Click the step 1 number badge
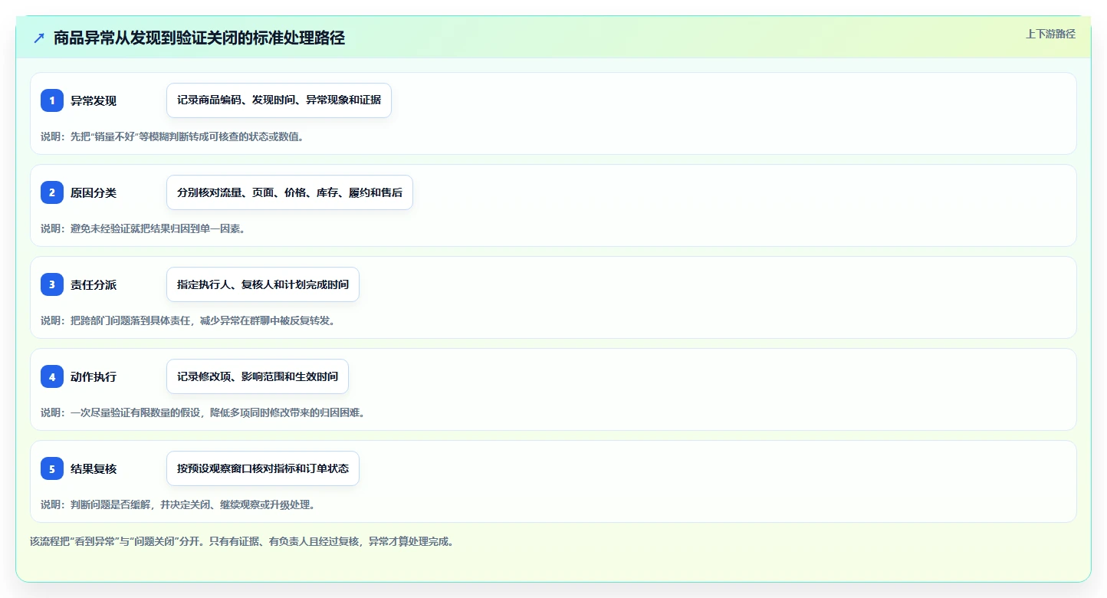 [52, 100]
